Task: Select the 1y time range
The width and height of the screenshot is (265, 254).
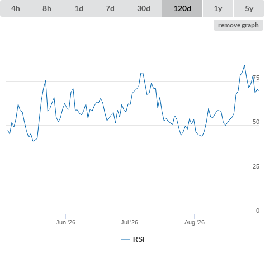Action: pyautogui.click(x=218, y=8)
